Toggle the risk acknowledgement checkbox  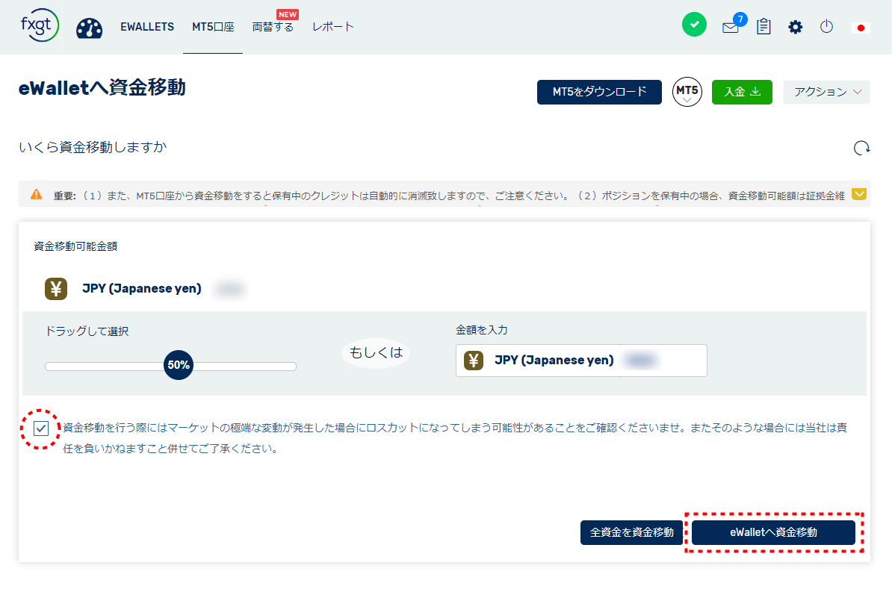[x=41, y=428]
